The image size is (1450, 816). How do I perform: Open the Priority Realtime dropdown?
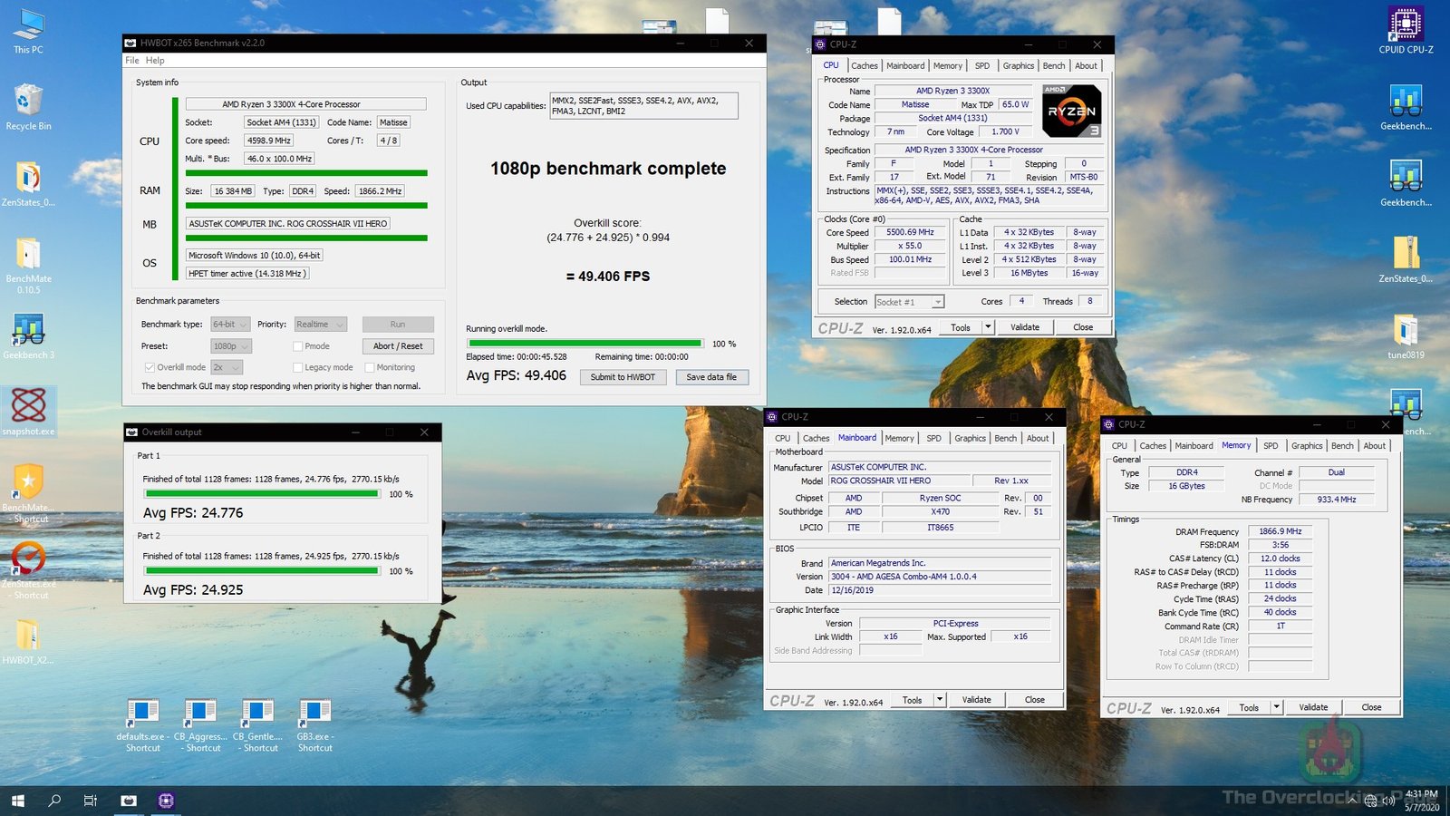[321, 325]
